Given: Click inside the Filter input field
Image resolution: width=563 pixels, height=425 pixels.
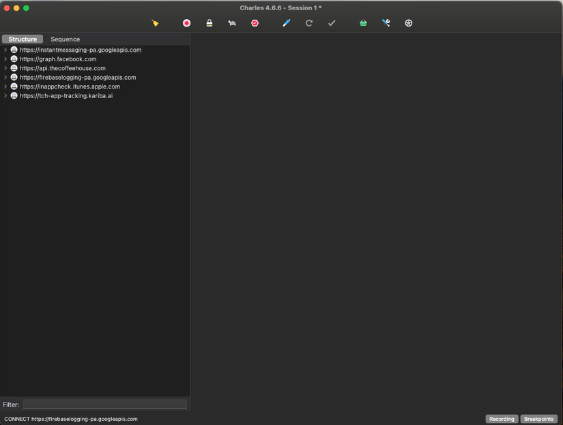Looking at the screenshot, I should [105, 404].
